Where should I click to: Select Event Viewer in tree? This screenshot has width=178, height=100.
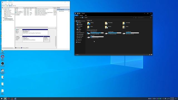(x=8, y=11)
